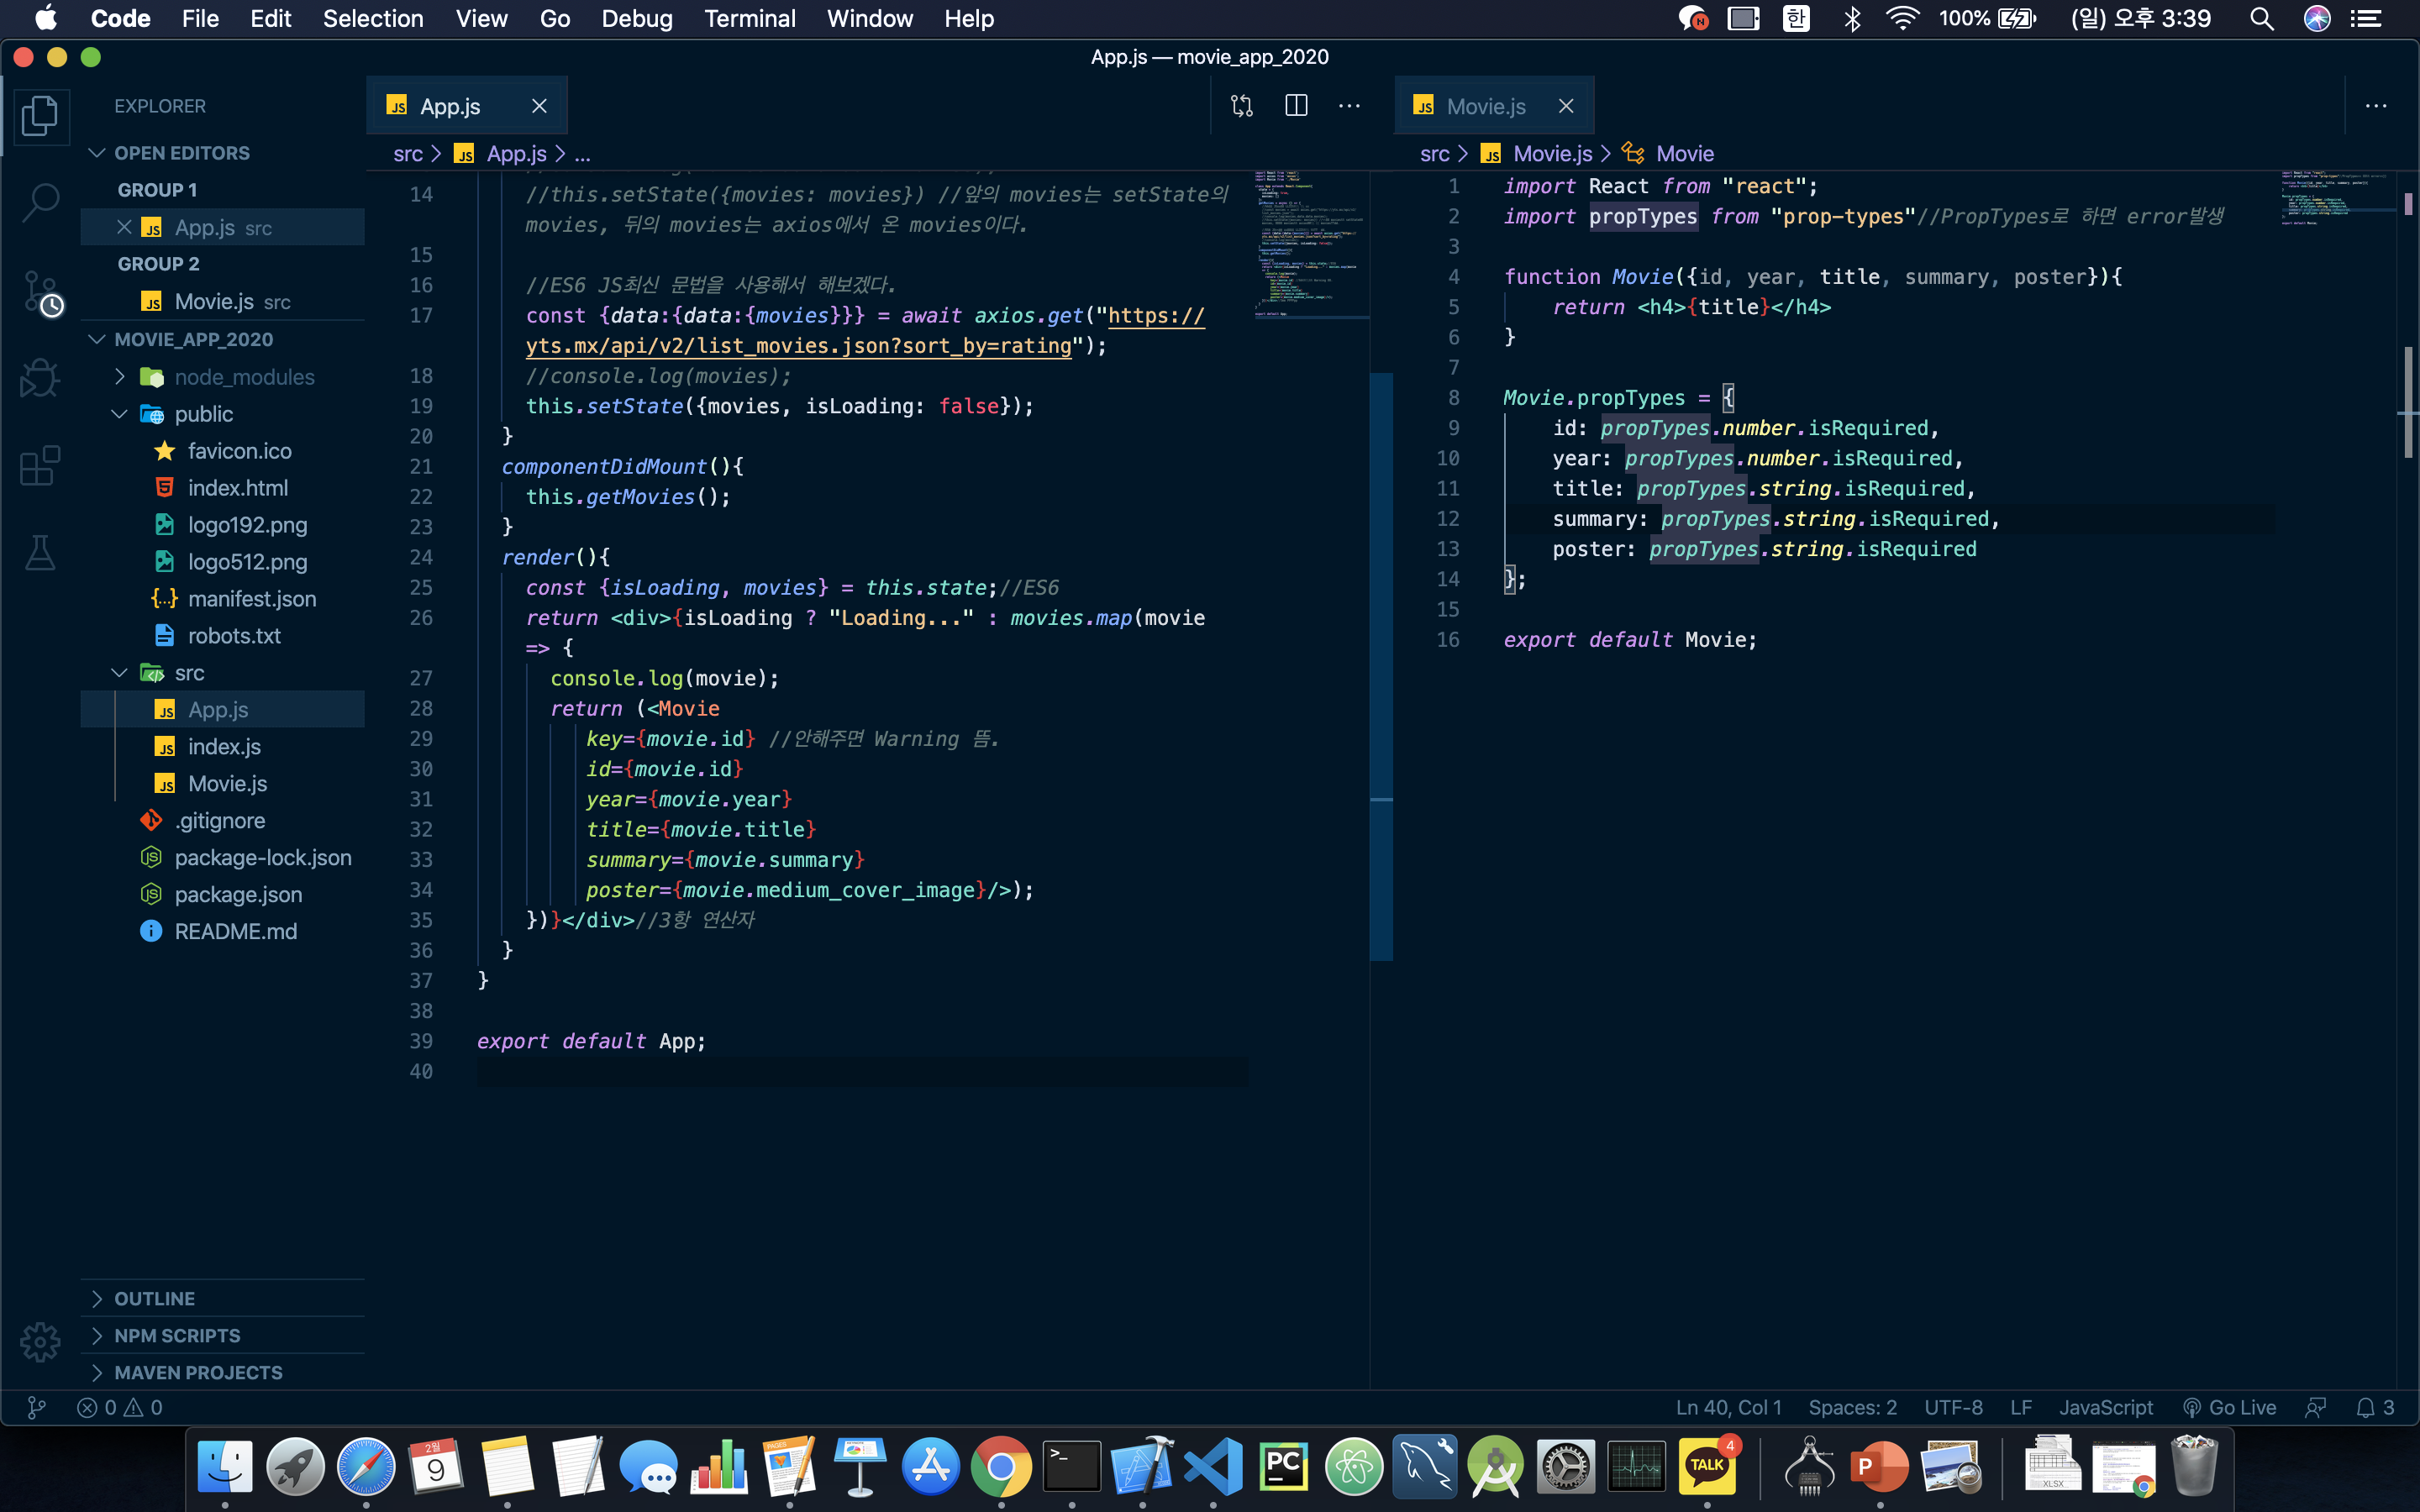The image size is (2420, 1512).
Task: Change the JavaScript language mode
Action: (x=2105, y=1407)
